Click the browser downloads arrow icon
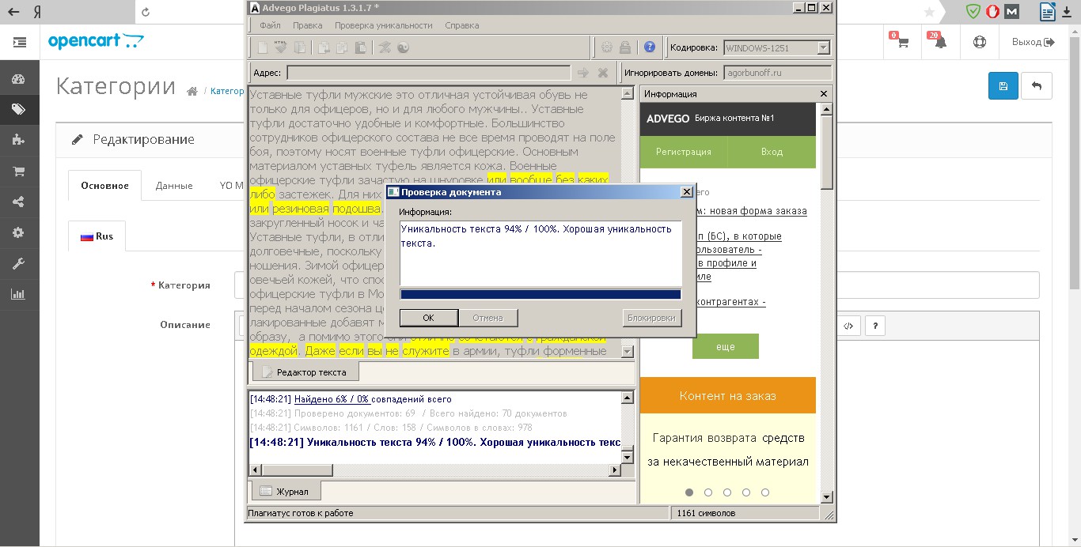The image size is (1081, 547). click(1068, 12)
